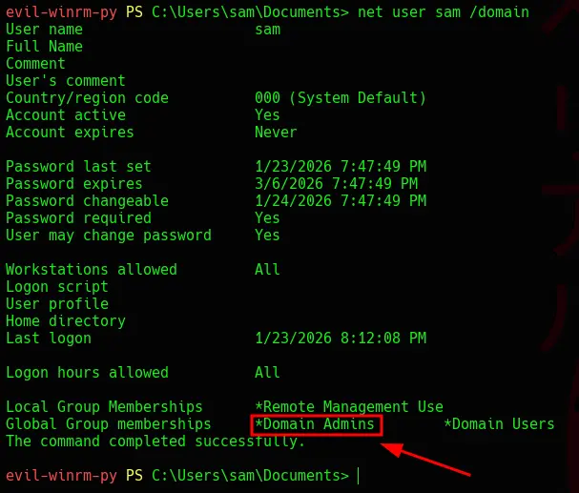Viewport: 579px width, 493px height.
Task: Click the 'Workstations allowed' label
Action: (92, 270)
